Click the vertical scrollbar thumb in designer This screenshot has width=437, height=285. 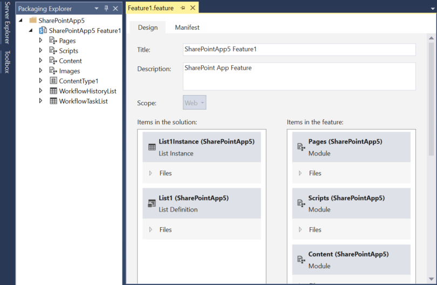(x=432, y=99)
